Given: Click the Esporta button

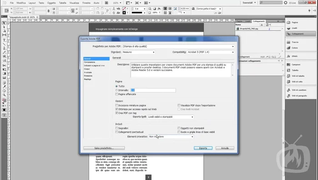Looking at the screenshot, I should (x=203, y=148).
